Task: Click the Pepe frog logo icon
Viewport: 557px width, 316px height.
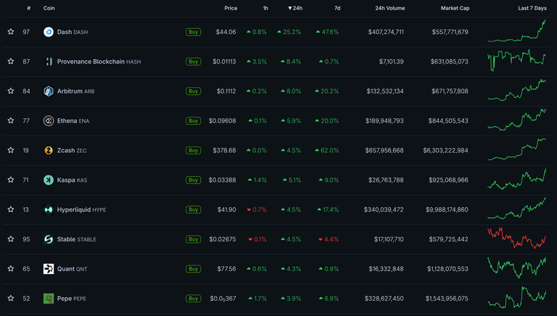Action: [x=49, y=299]
